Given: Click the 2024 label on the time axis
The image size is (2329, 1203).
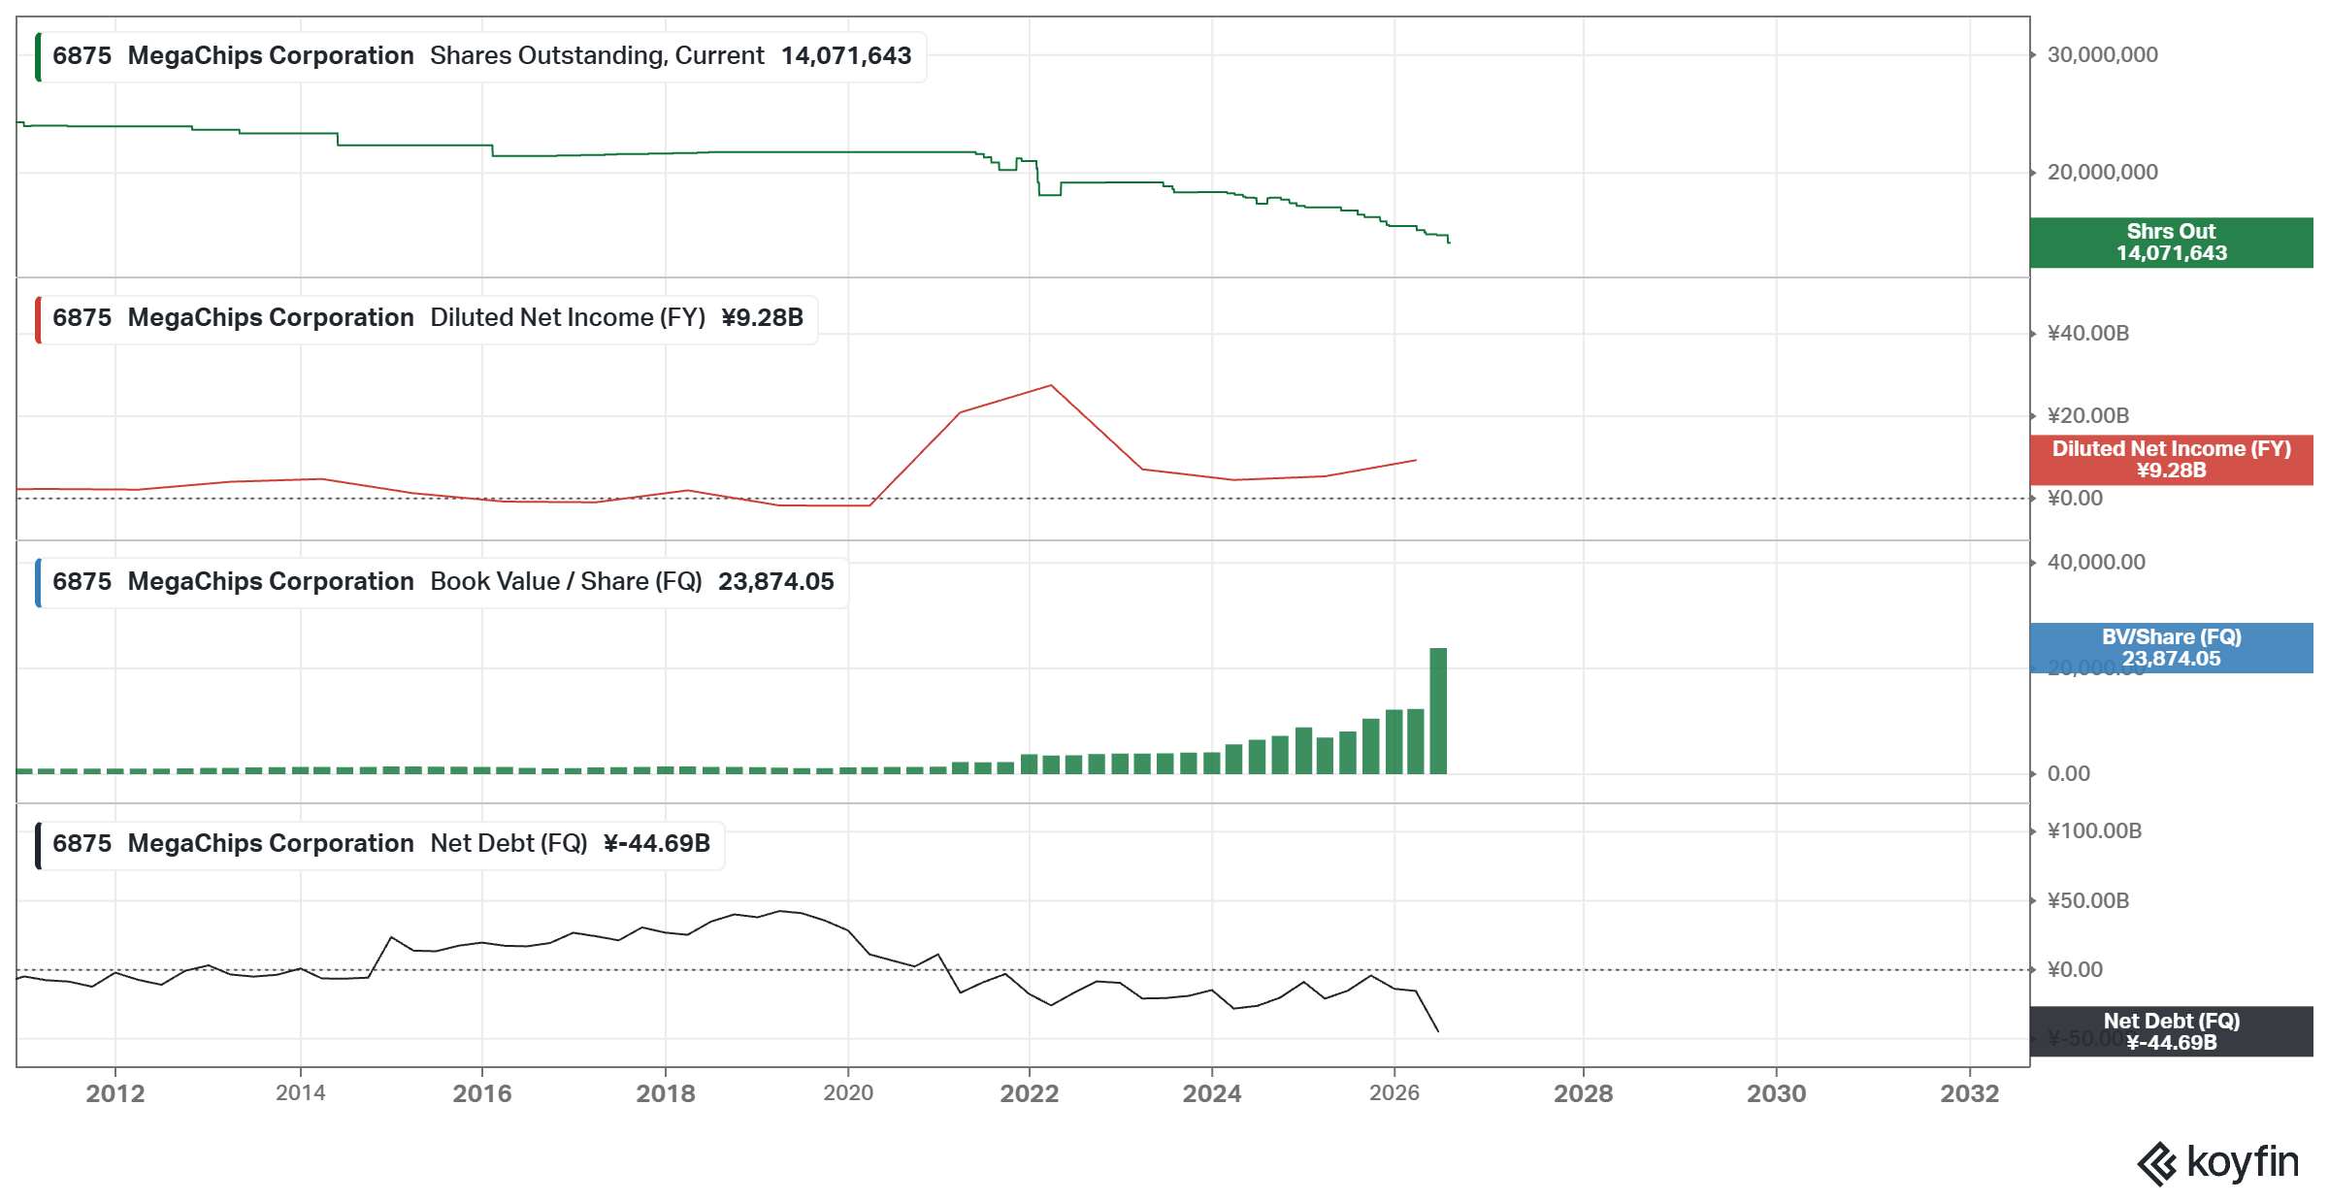Looking at the screenshot, I should click(x=1212, y=1094).
